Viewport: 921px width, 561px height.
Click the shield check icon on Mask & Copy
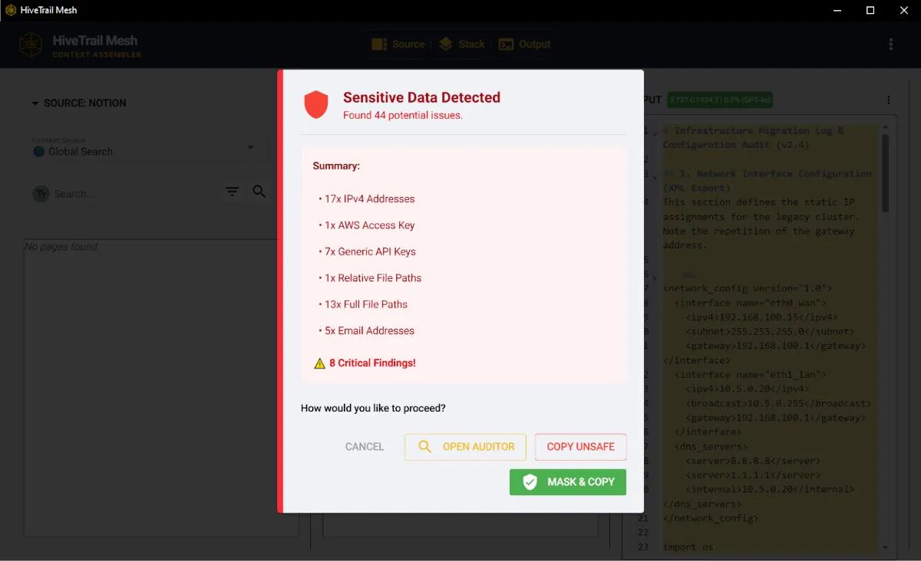(530, 482)
